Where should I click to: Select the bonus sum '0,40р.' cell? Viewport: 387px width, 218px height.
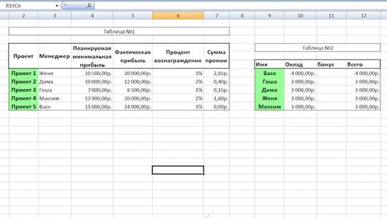tap(216, 82)
